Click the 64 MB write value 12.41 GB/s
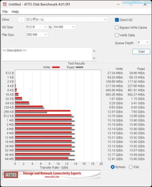The height and width of the screenshot is (187, 152). (x=115, y=159)
